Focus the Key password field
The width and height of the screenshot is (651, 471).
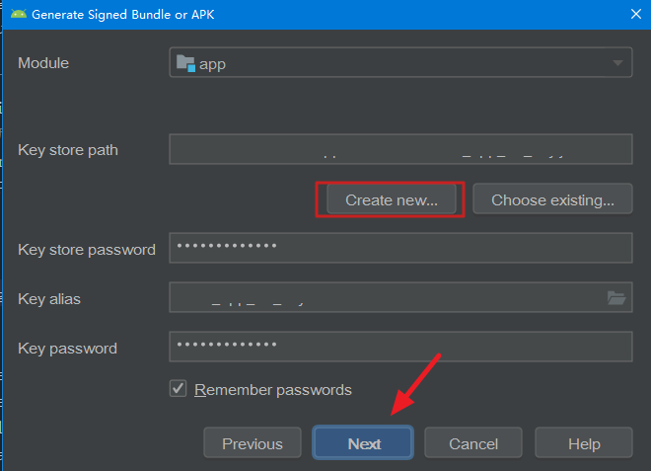pos(400,347)
